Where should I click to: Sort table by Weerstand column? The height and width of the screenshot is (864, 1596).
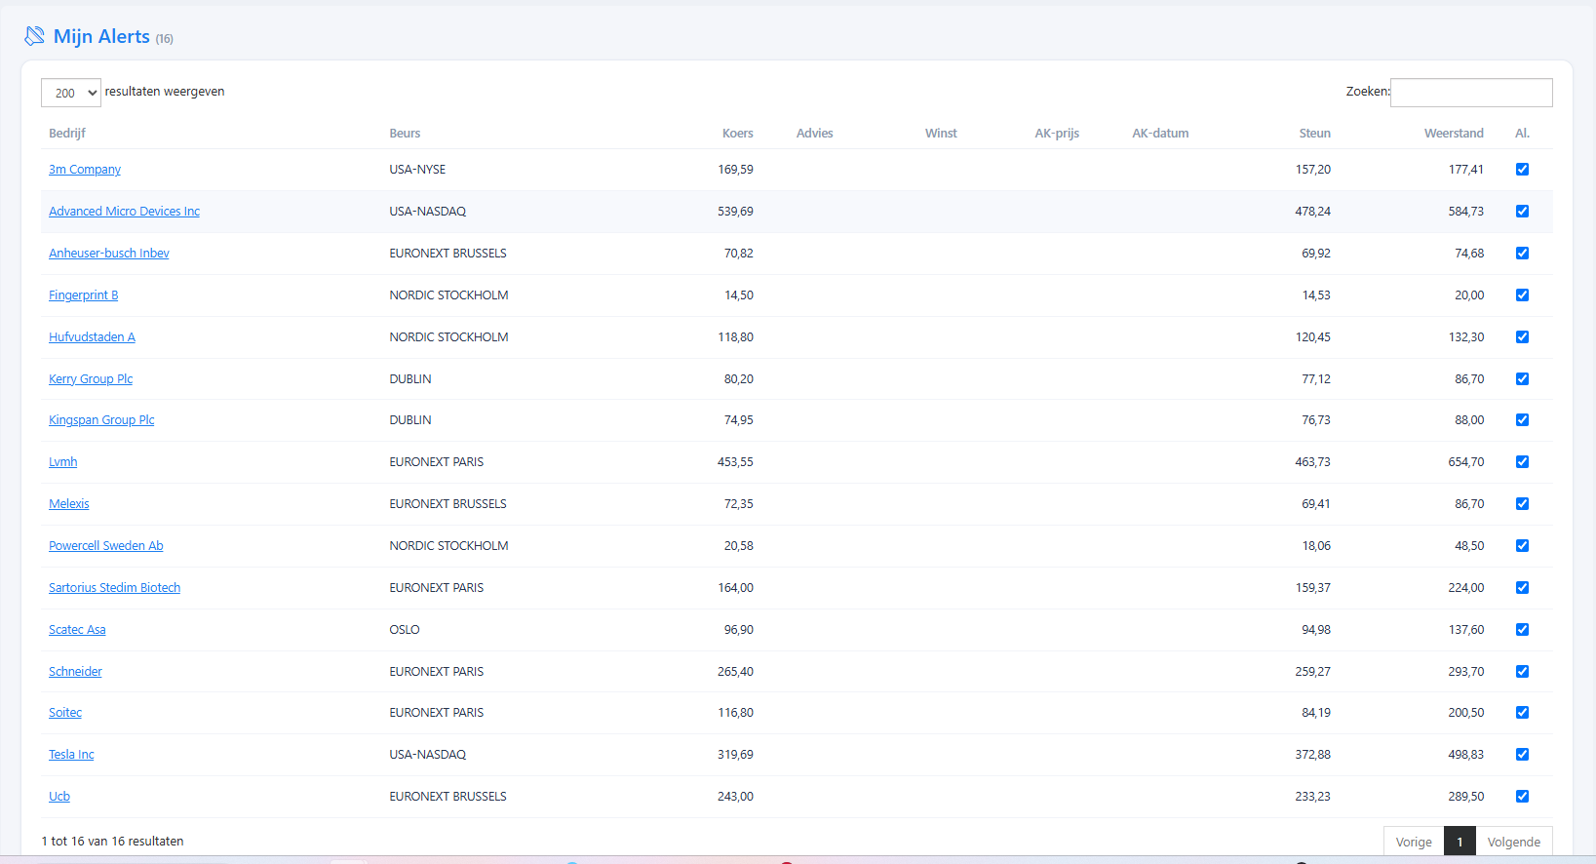coord(1454,134)
